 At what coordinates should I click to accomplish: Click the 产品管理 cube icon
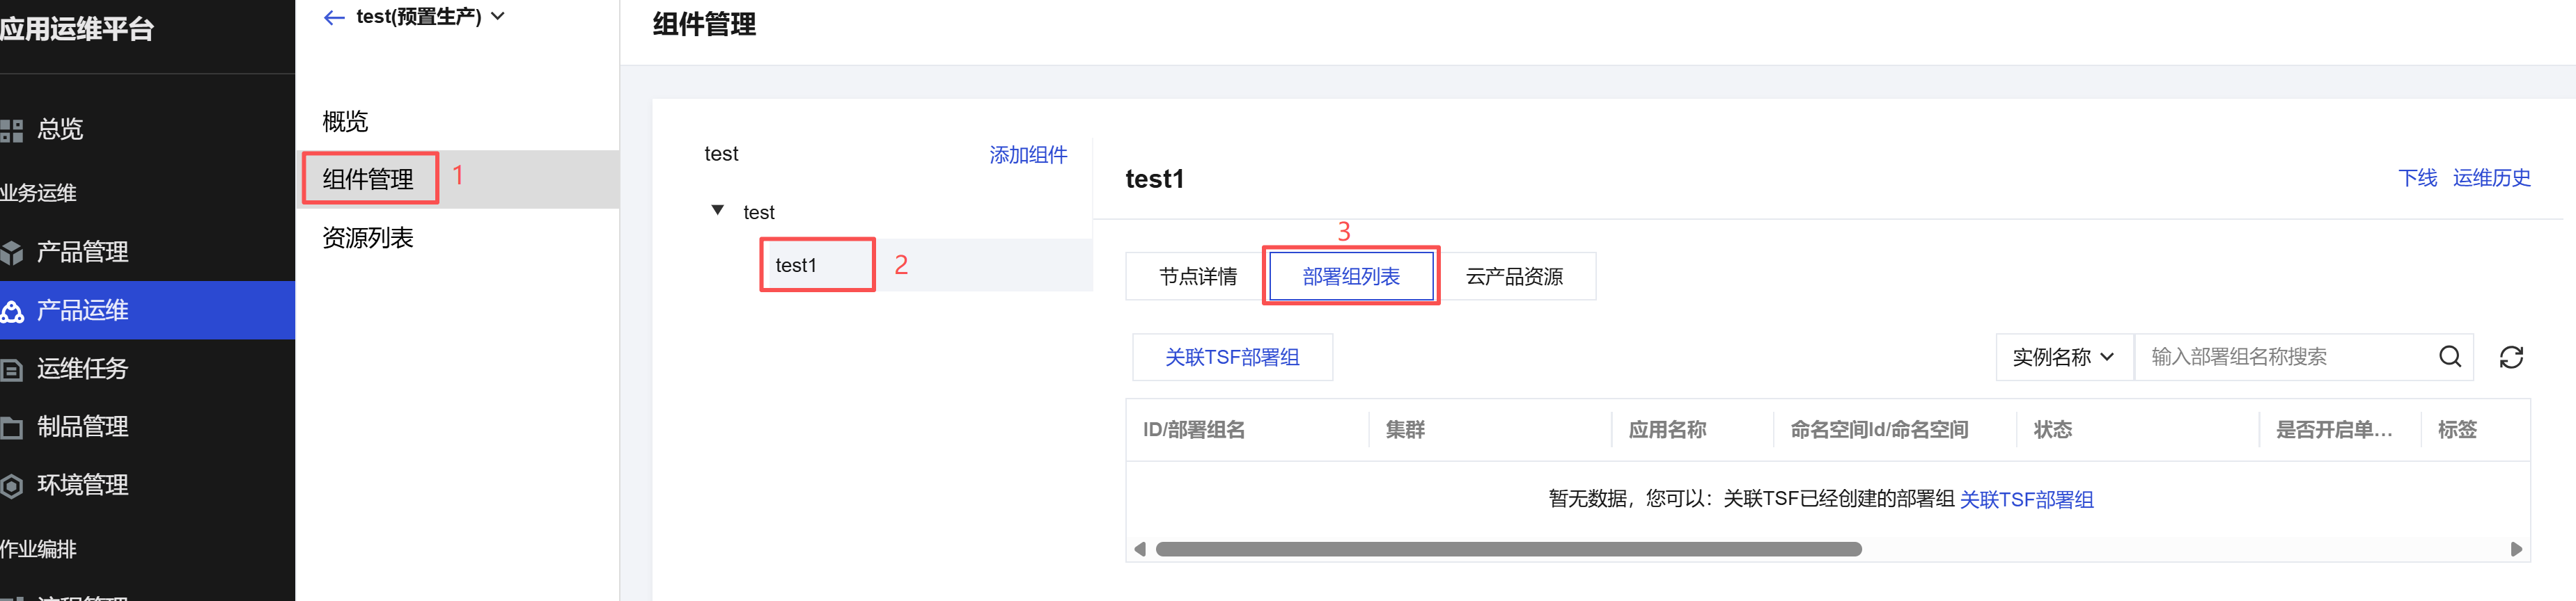pos(12,253)
